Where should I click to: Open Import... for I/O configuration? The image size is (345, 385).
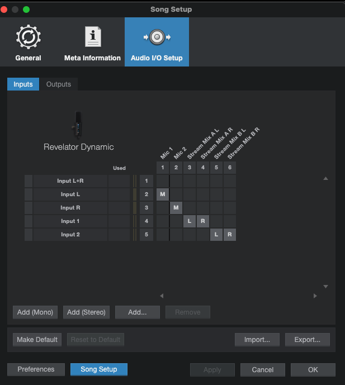pyautogui.click(x=257, y=340)
